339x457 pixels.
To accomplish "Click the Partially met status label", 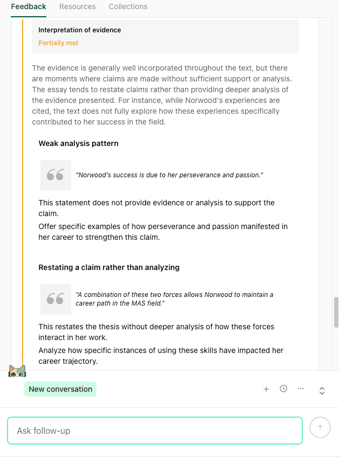I will (x=58, y=43).
